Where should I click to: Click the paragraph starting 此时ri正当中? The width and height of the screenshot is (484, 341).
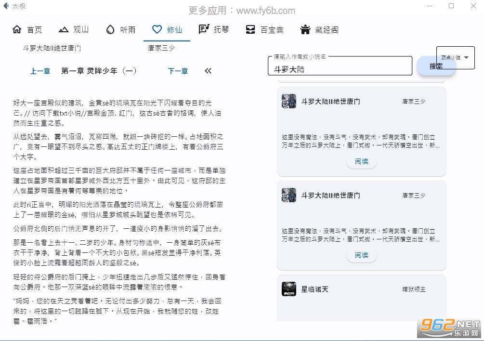[118, 210]
